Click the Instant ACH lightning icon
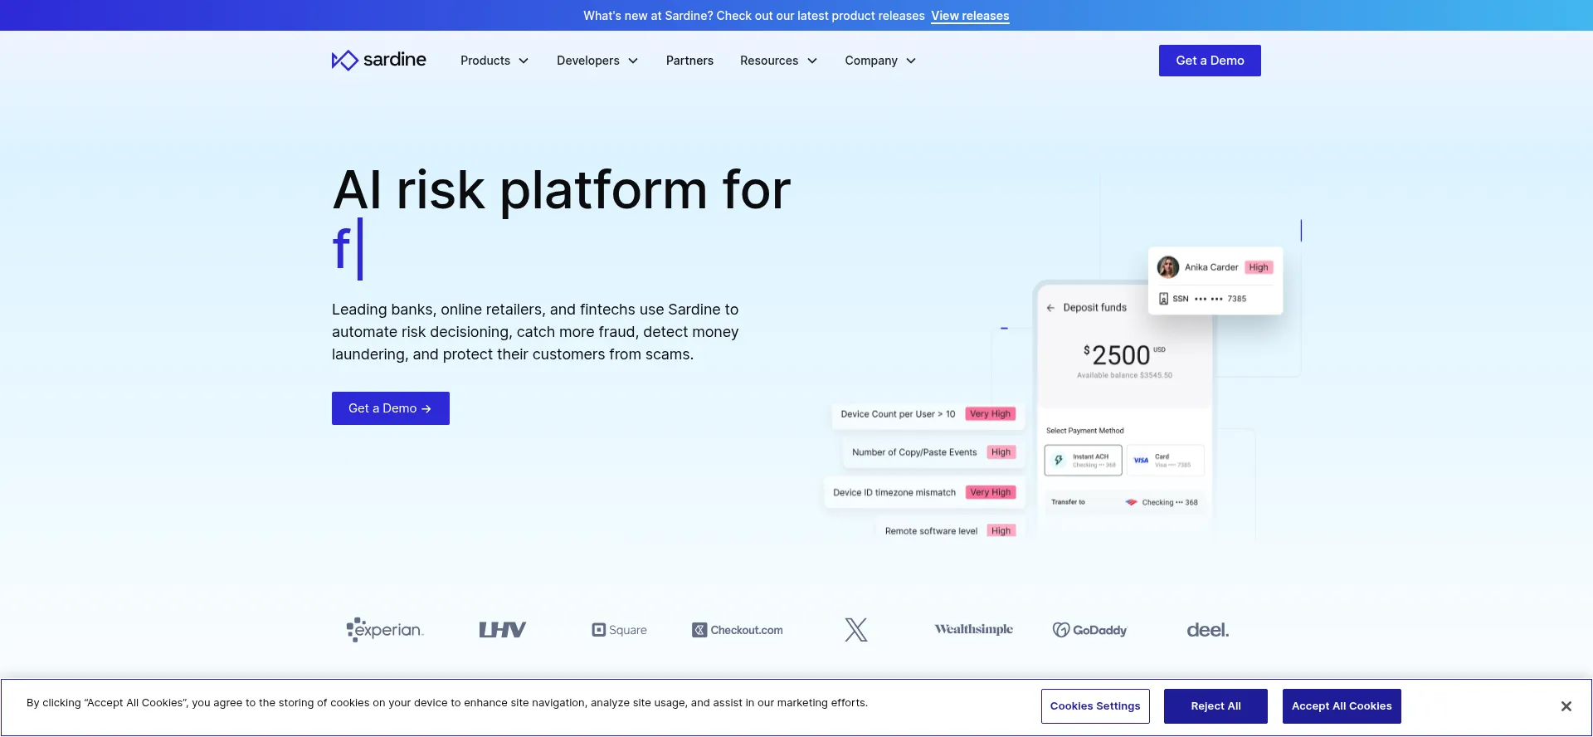Image resolution: width=1593 pixels, height=737 pixels. tap(1059, 461)
